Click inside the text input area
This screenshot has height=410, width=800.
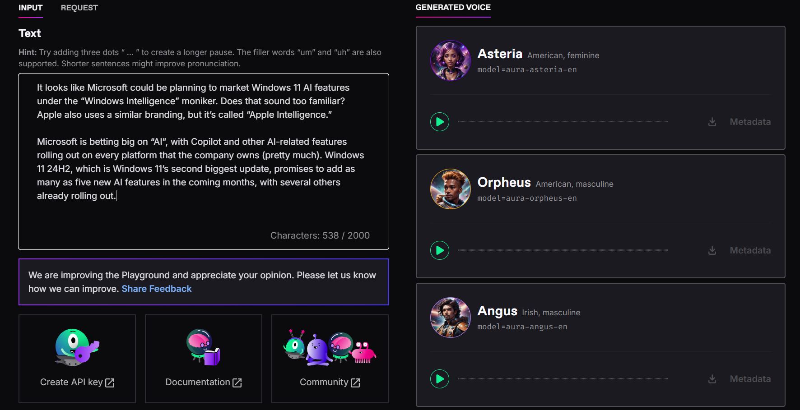(204, 161)
